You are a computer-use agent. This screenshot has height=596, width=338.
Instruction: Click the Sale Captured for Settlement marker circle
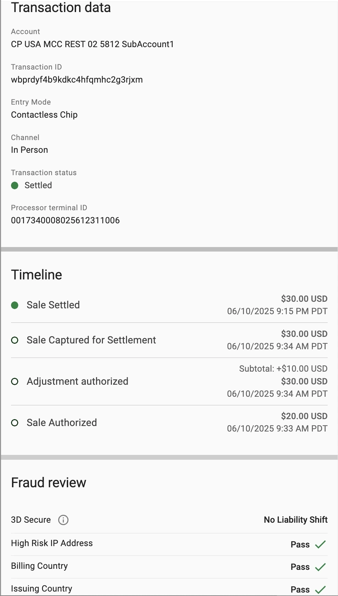[x=15, y=340]
